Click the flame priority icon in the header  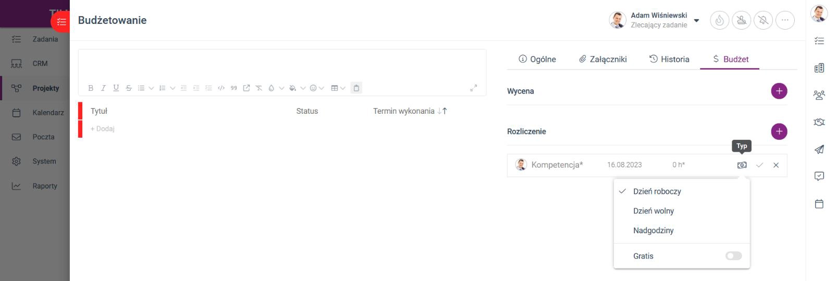720,20
